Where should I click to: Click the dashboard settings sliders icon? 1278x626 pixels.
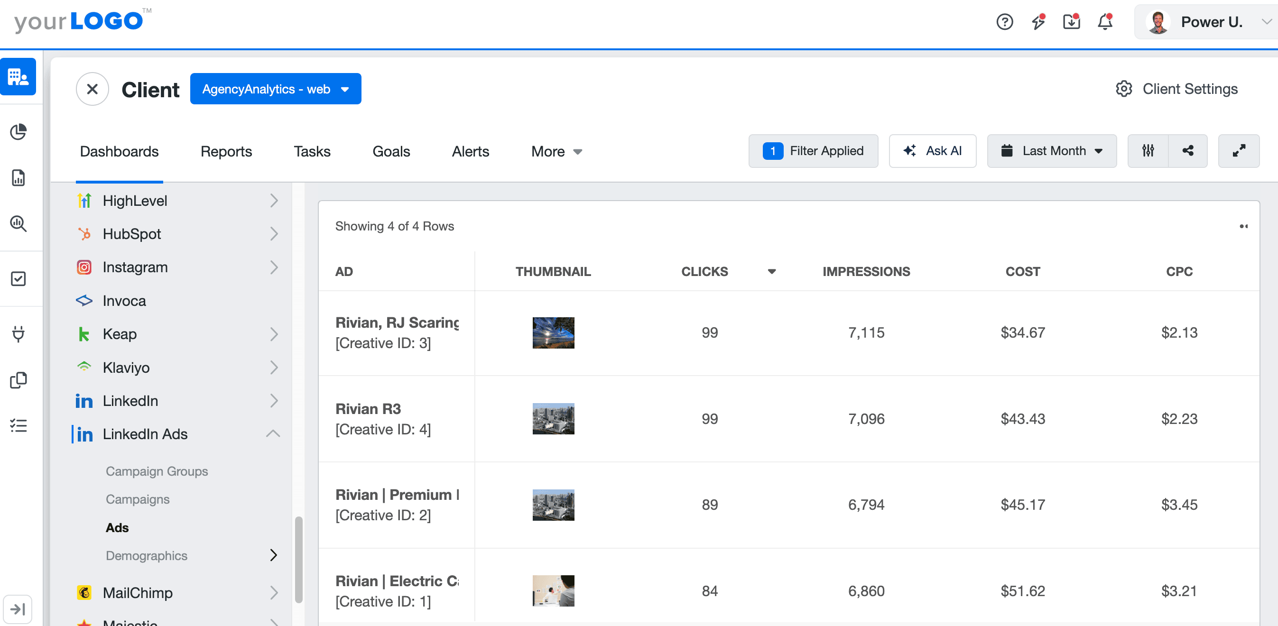coord(1148,151)
